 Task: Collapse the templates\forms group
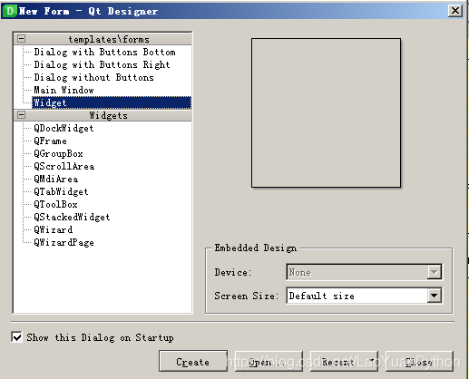[21, 39]
